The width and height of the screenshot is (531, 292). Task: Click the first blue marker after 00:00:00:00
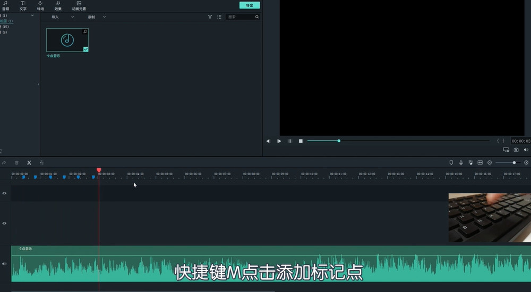24,177
